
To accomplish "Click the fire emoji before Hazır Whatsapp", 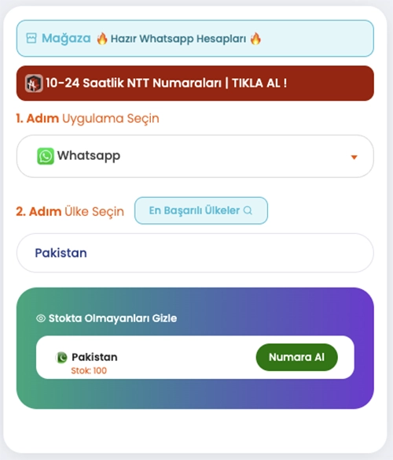I will click(102, 39).
